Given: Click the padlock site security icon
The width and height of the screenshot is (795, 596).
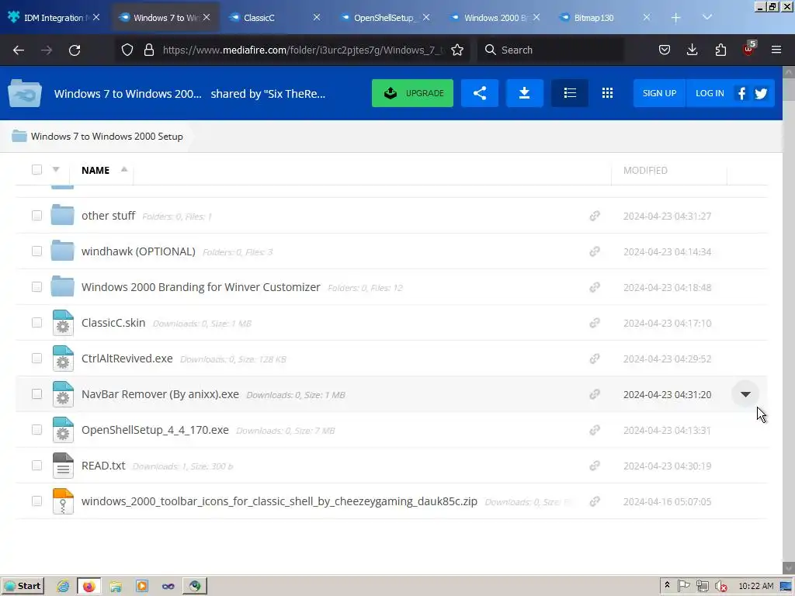Looking at the screenshot, I should 148,50.
